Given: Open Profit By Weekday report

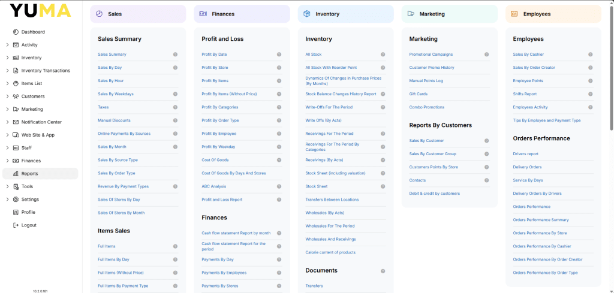Looking at the screenshot, I should tap(218, 147).
